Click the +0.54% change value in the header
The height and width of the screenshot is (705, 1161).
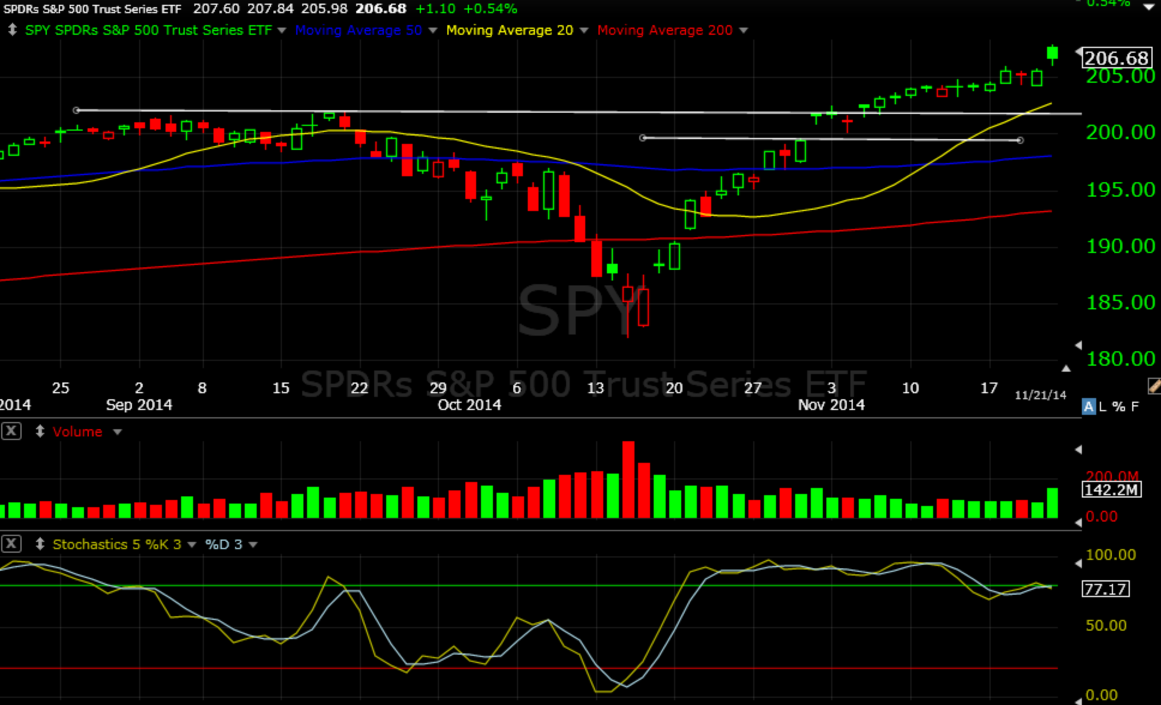[x=491, y=8]
